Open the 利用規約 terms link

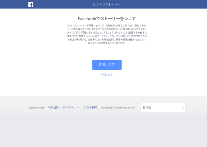tap(53, 107)
